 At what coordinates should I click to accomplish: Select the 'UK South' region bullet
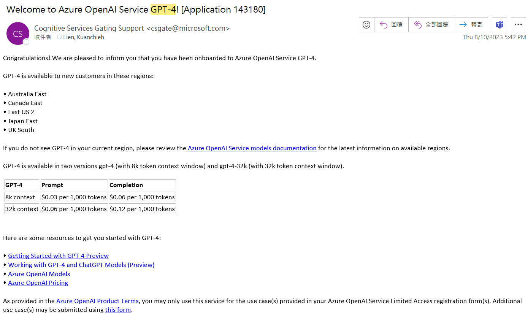19,130
